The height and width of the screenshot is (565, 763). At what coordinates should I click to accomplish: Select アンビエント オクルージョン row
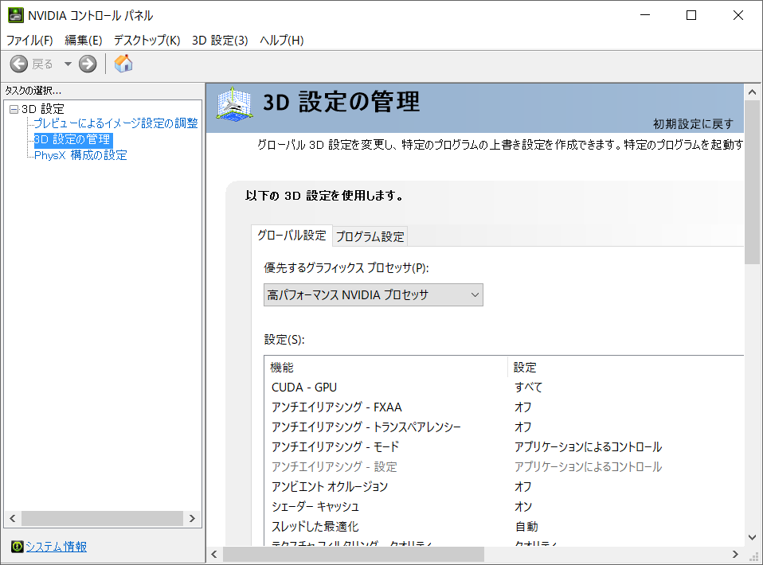[503, 487]
